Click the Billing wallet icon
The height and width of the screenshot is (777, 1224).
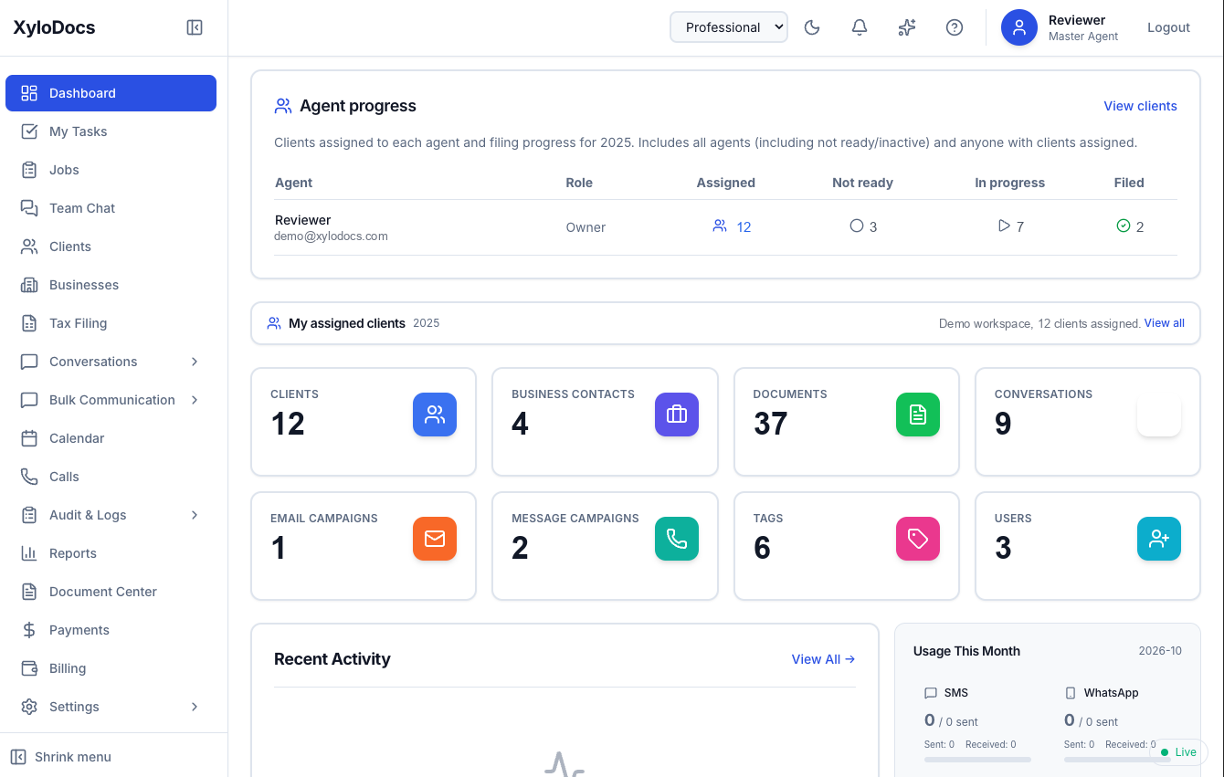pos(29,668)
